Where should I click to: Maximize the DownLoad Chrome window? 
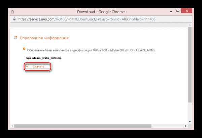point(178,11)
